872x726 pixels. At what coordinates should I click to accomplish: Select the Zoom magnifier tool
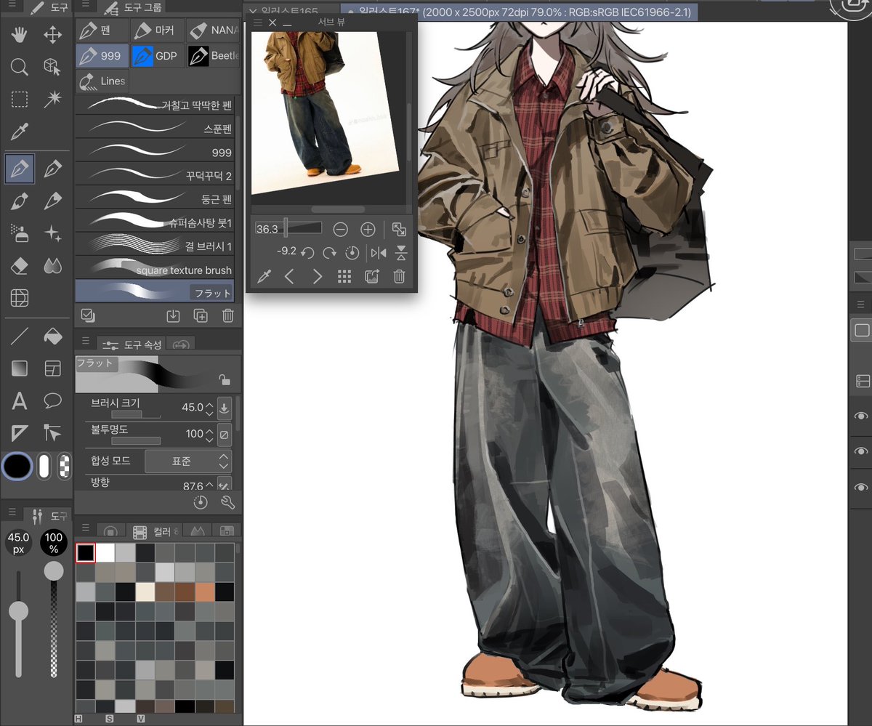[x=20, y=67]
